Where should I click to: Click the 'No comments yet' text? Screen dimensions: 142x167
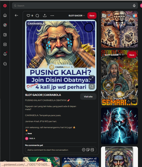[x=34, y=145]
